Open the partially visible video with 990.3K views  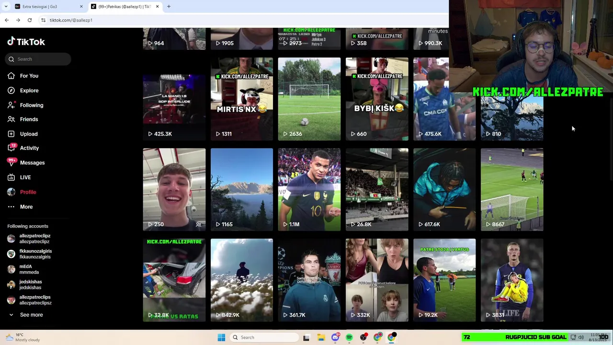pyautogui.click(x=431, y=39)
